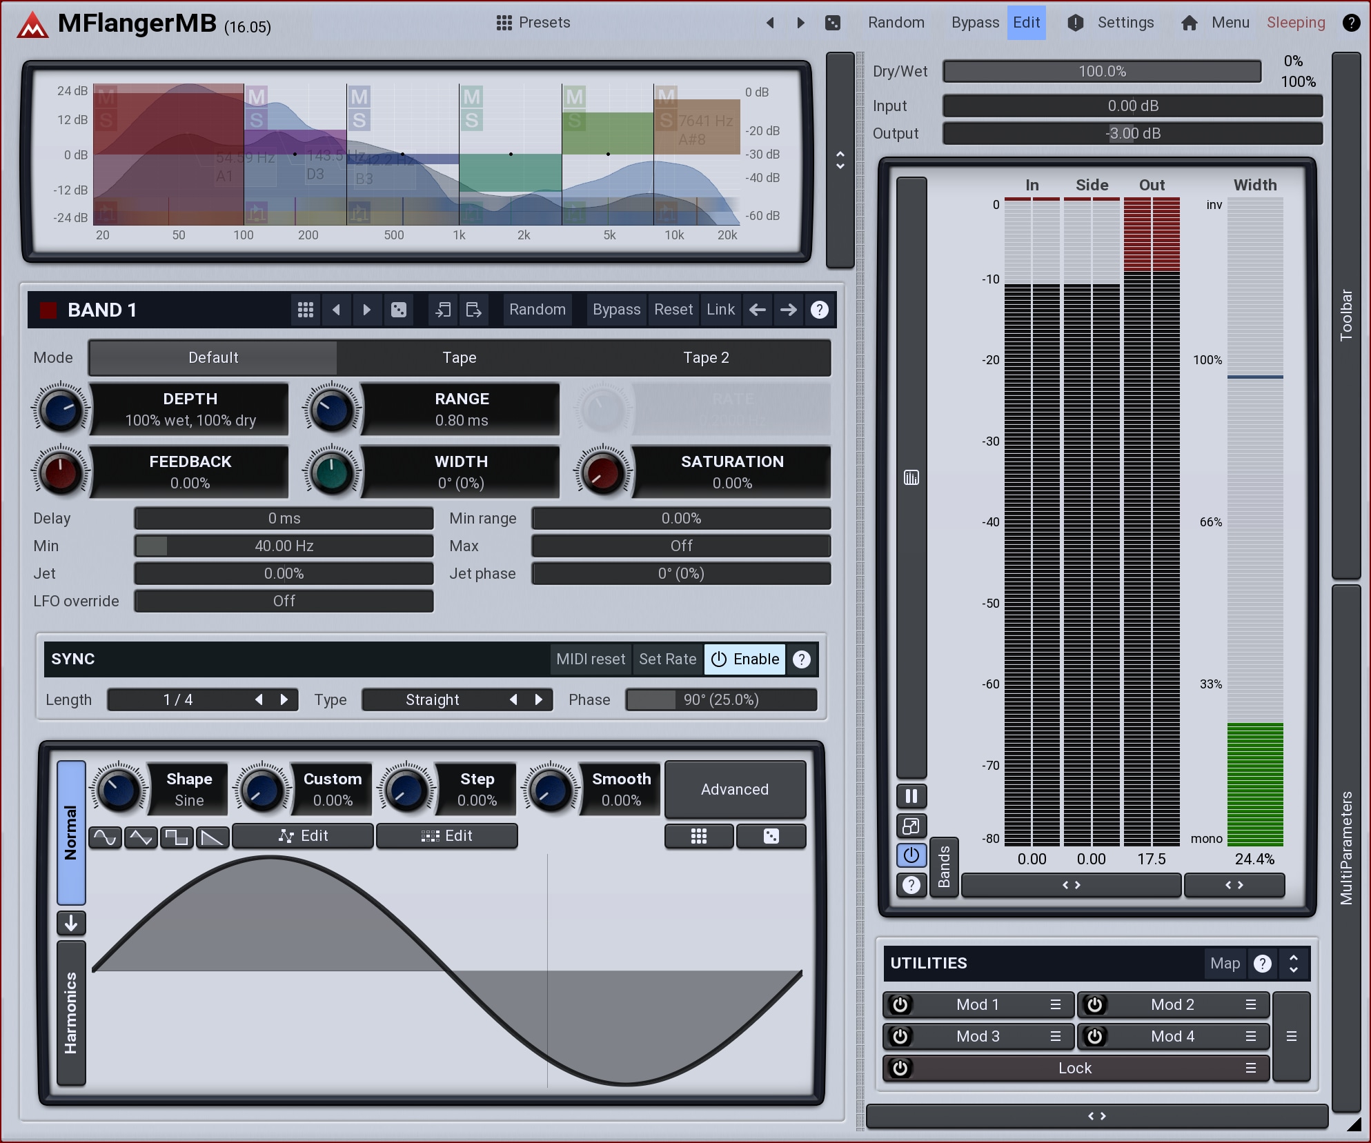Viewport: 1371px width, 1143px height.
Task: Toggle Mod 4 power button
Action: pos(1095,1037)
